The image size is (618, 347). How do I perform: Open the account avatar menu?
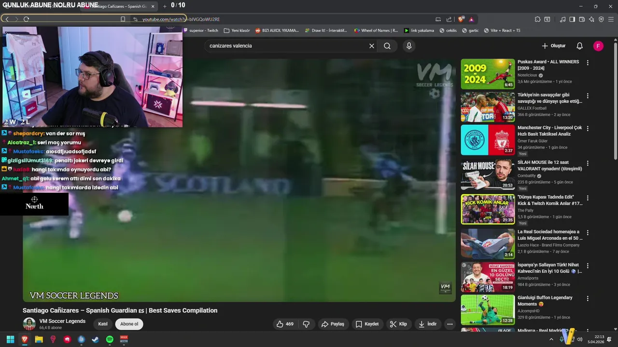click(598, 46)
